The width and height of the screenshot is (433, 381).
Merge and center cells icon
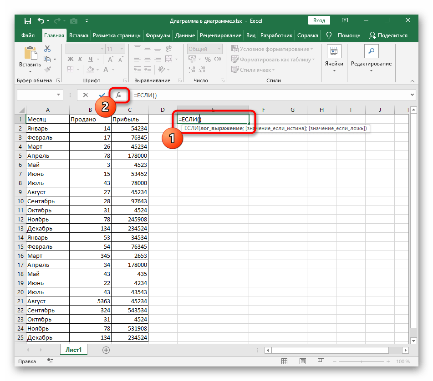169,59
